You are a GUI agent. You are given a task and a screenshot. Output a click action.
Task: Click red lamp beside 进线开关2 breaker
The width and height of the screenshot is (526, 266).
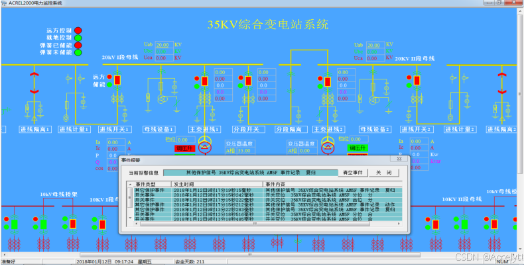point(409,77)
